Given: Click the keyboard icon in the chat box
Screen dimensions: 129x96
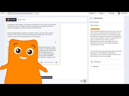Looking at the screenshot, I should click(81, 81).
